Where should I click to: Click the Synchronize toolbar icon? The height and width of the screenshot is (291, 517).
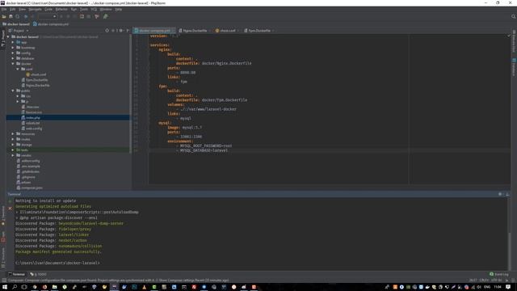pos(18,16)
